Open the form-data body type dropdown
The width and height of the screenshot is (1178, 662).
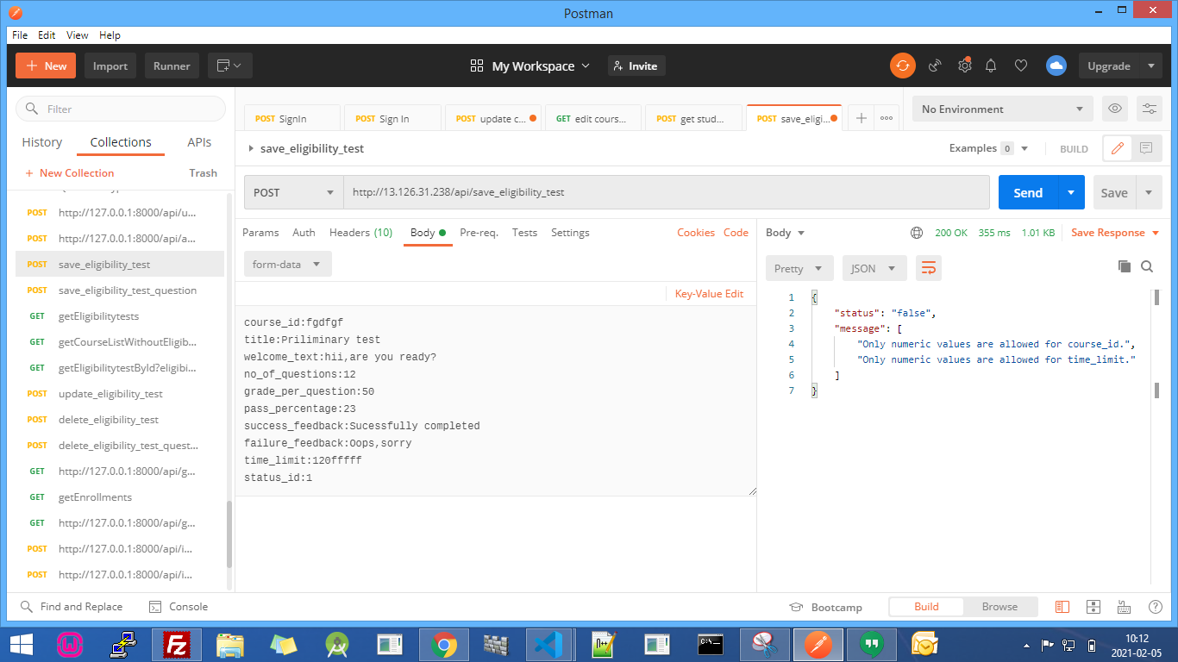(x=286, y=265)
